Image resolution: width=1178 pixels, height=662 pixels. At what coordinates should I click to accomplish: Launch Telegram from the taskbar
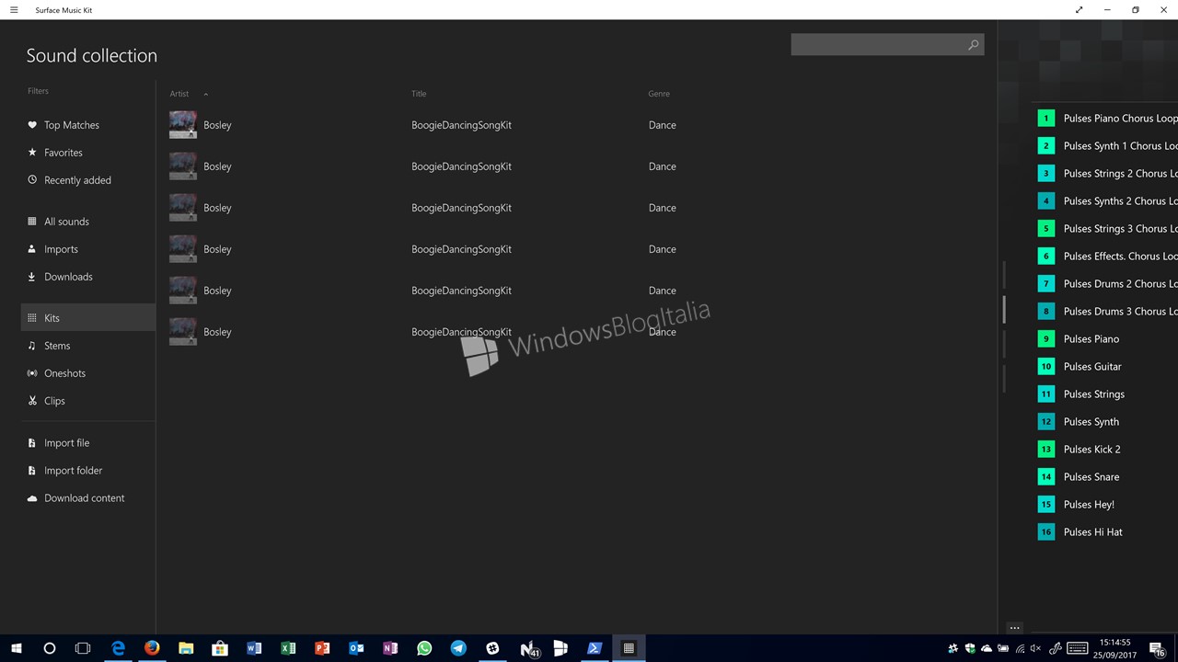(458, 648)
